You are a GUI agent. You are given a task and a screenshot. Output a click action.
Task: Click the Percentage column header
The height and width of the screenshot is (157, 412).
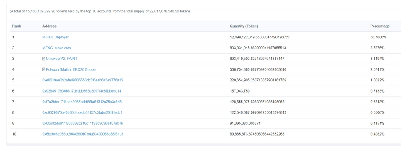coord(380,26)
